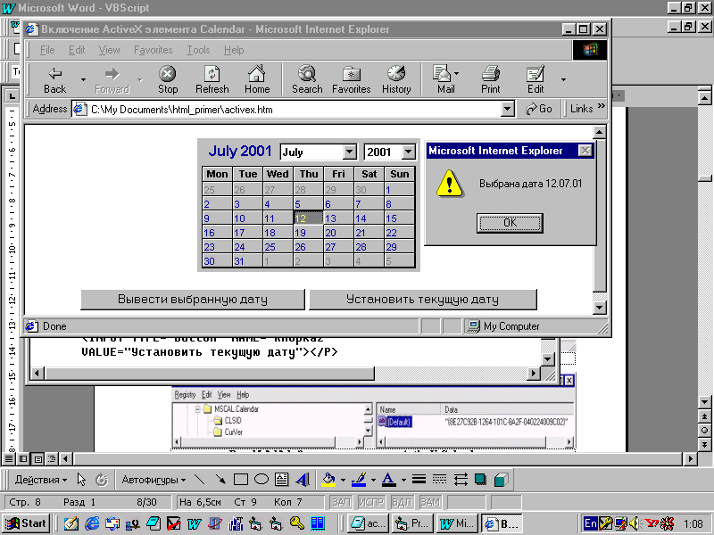Refresh the page with the Refresh icon
The height and width of the screenshot is (535, 714).
tap(212, 74)
